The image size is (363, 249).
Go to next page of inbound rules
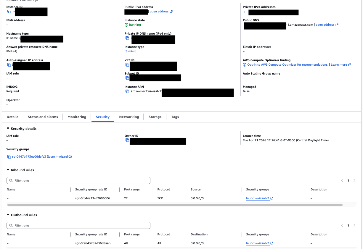(x=354, y=180)
